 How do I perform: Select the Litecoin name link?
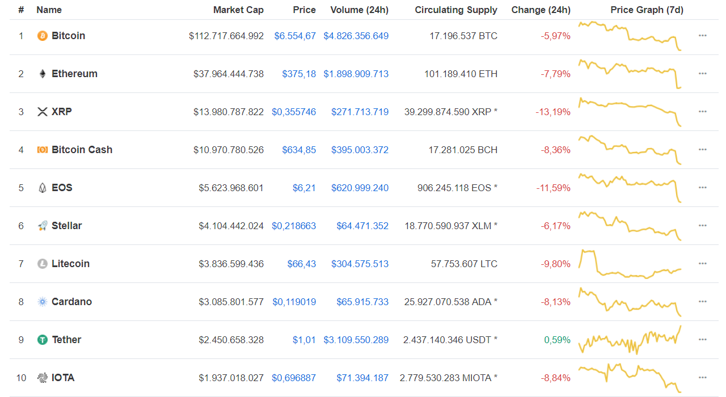pyautogui.click(x=71, y=263)
